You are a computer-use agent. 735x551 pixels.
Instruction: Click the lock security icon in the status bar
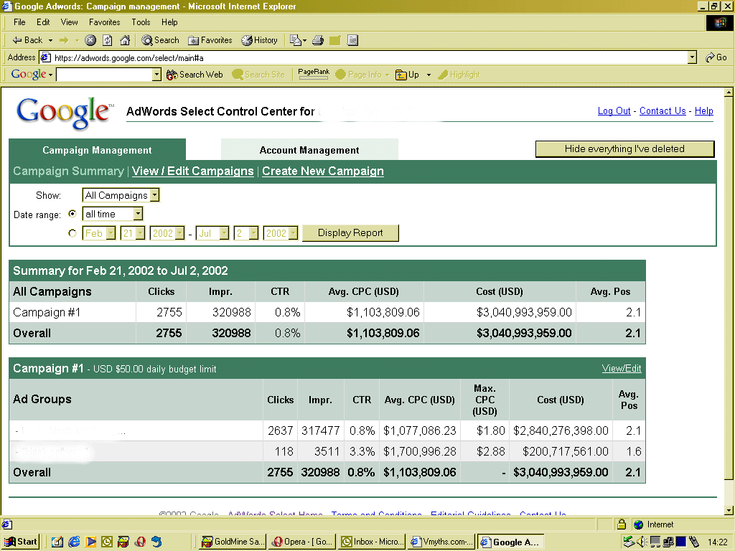[x=622, y=524]
